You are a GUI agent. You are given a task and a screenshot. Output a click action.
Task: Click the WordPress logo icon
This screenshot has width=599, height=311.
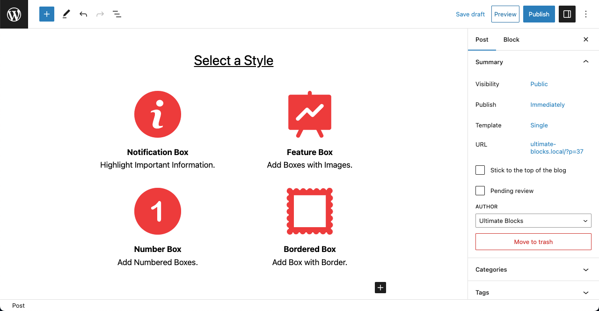[14, 14]
